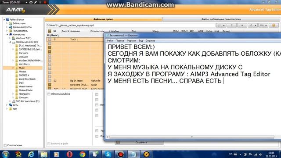The image size is (281, 158).
Task: Open Notepad 'Файл' menu
Action: tap(110, 41)
